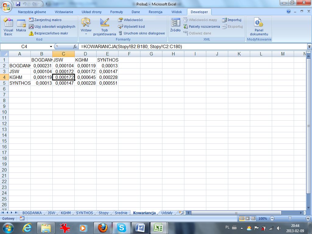Click the Office button
This screenshot has width=312, height=234.
tap(7, 6)
